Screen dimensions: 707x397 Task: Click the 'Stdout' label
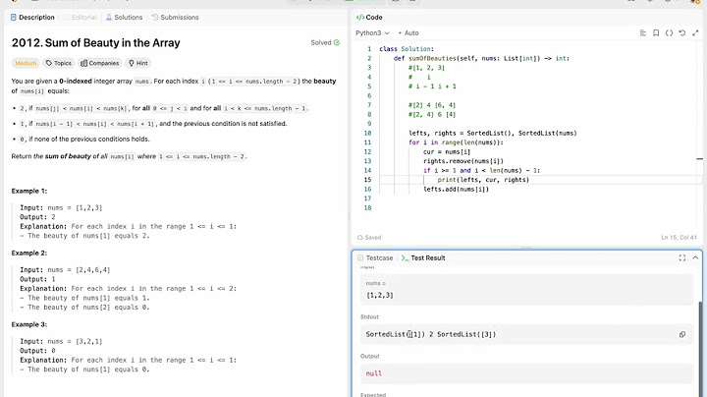pyautogui.click(x=369, y=316)
